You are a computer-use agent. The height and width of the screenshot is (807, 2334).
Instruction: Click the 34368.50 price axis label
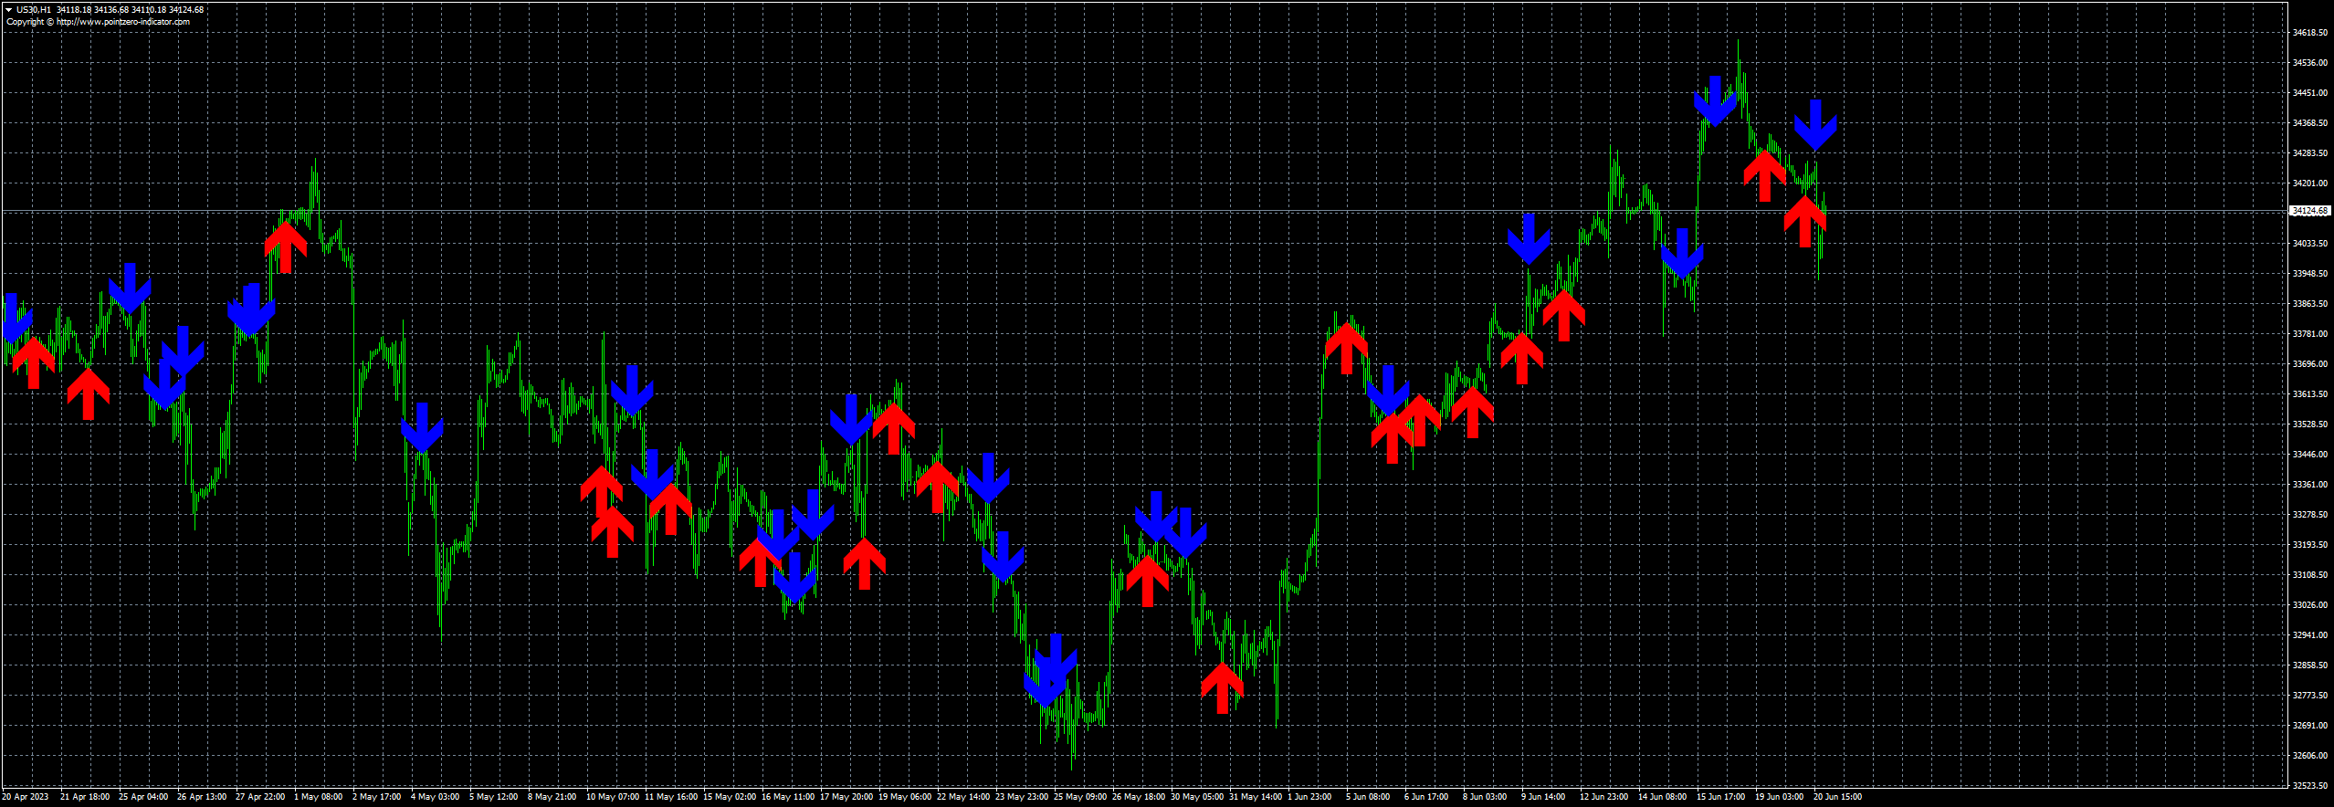(x=2311, y=123)
